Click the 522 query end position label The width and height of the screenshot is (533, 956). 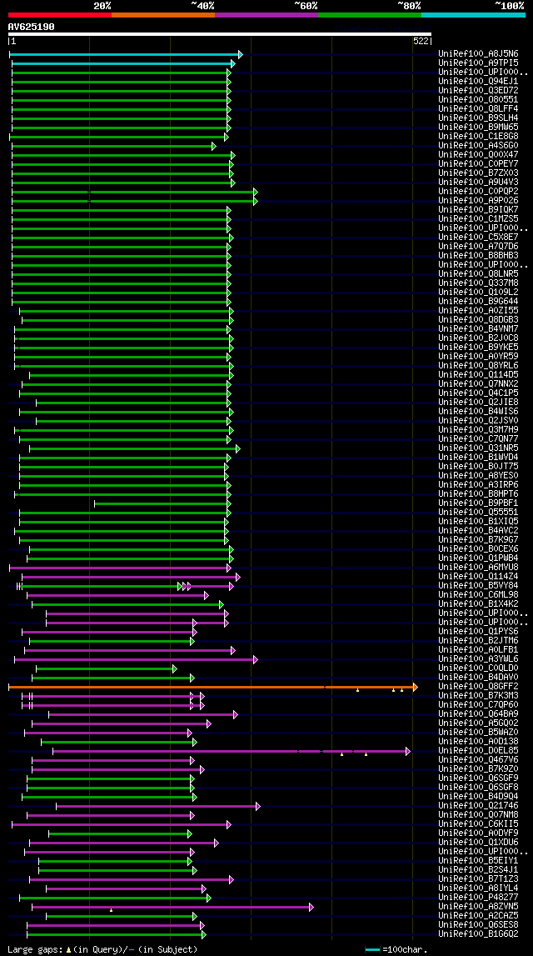pyautogui.click(x=421, y=42)
